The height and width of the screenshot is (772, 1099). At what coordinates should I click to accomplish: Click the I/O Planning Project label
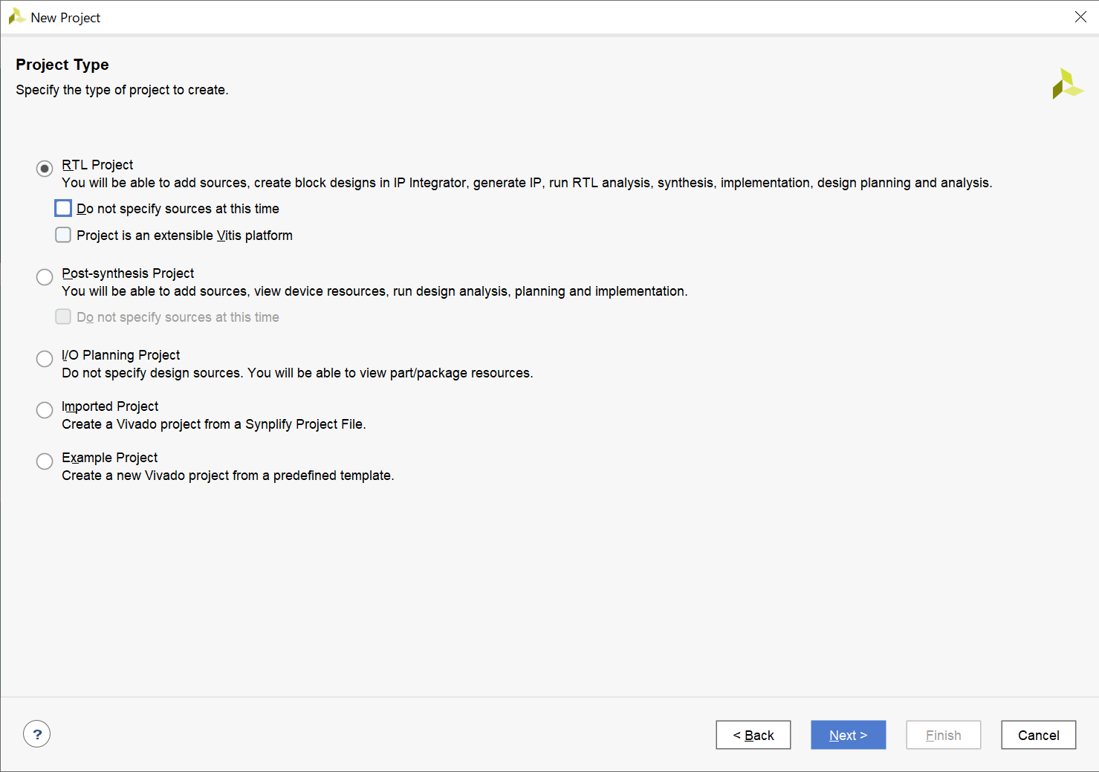pos(120,355)
